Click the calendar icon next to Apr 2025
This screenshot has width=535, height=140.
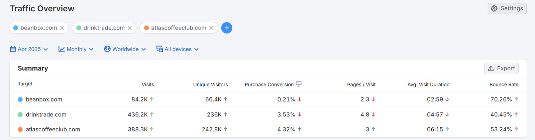pyautogui.click(x=13, y=49)
